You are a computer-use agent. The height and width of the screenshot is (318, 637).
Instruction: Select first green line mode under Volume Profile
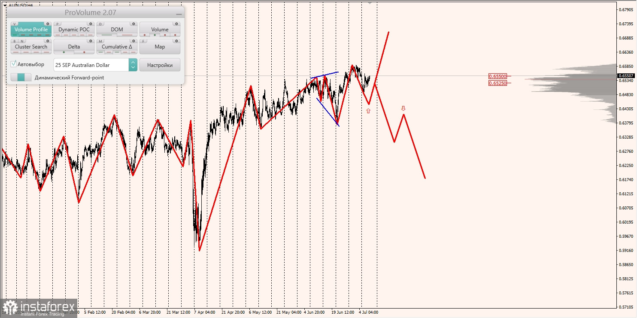pyautogui.click(x=15, y=35)
